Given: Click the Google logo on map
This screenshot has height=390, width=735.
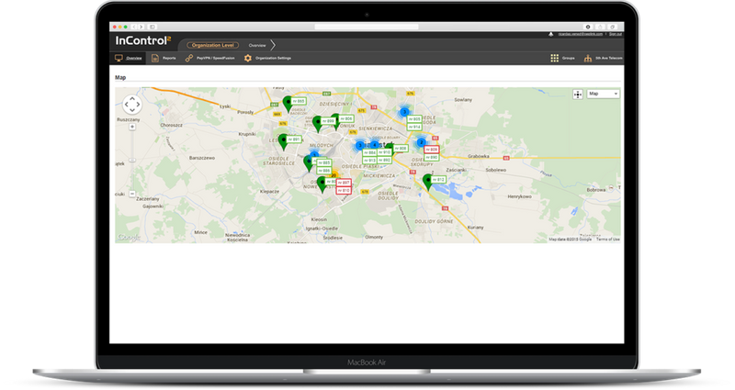Looking at the screenshot, I should pos(129,237).
